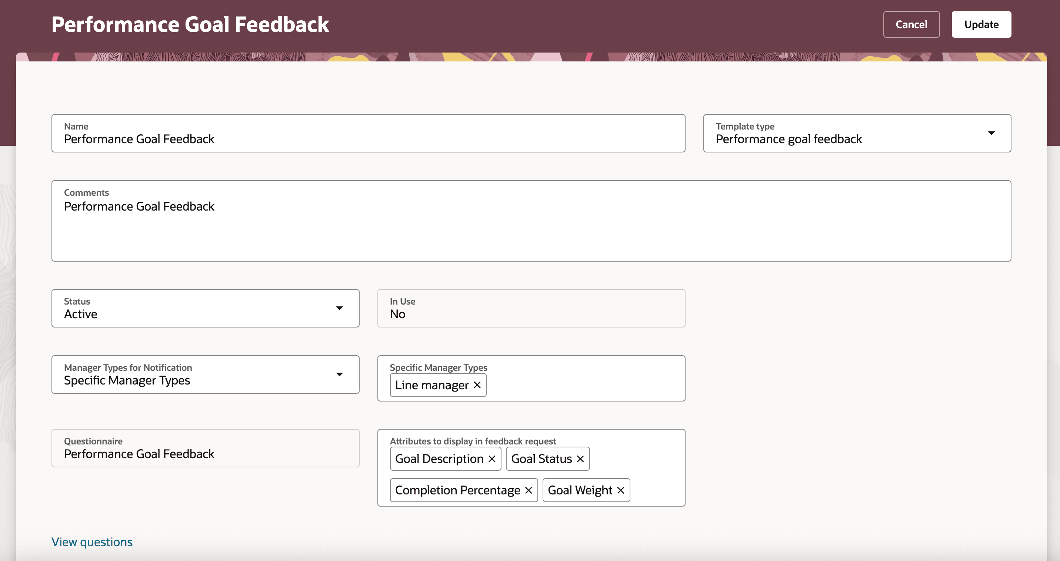
Task: Remove the Line manager chip
Action: 477,385
